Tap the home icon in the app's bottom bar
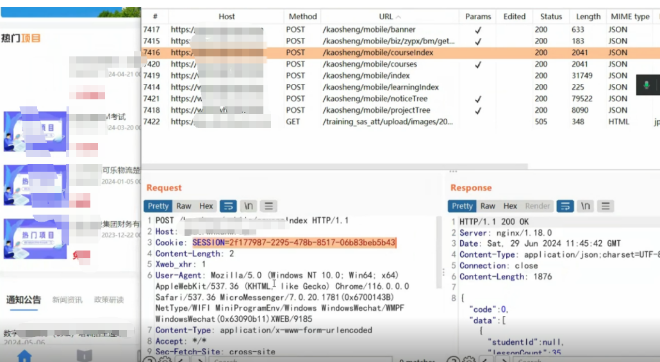 point(24,356)
